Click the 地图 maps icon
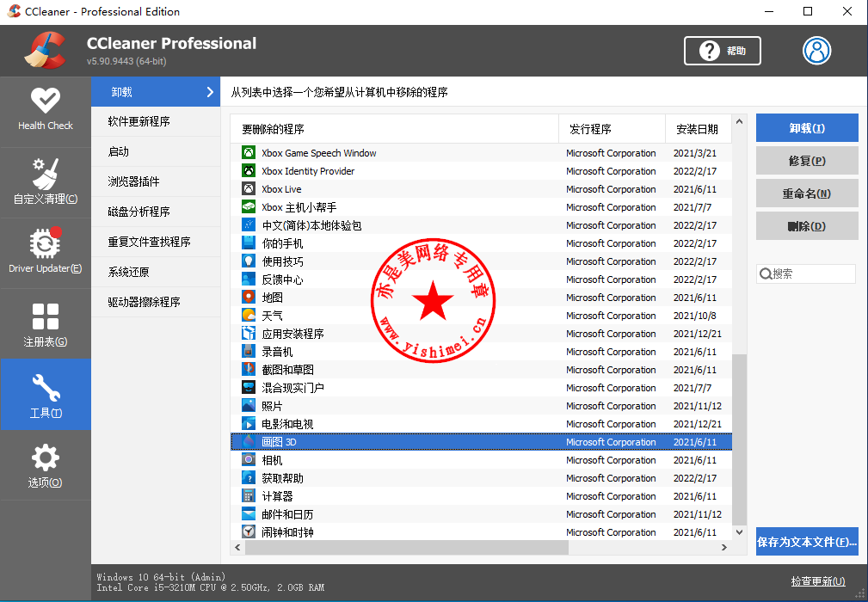The height and width of the screenshot is (602, 868). (249, 297)
